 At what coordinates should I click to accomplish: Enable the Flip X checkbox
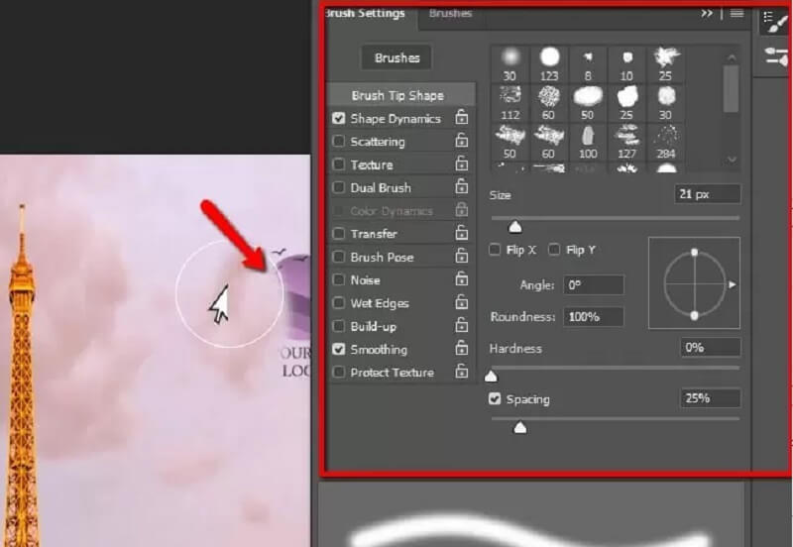pyautogui.click(x=495, y=250)
